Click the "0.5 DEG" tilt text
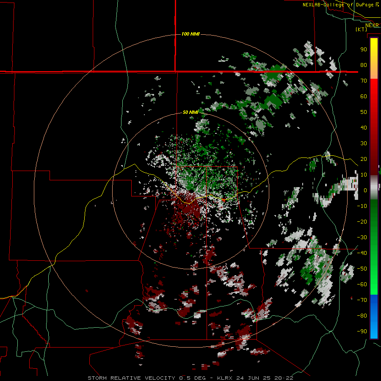381x381 pixels. pyautogui.click(x=192, y=378)
